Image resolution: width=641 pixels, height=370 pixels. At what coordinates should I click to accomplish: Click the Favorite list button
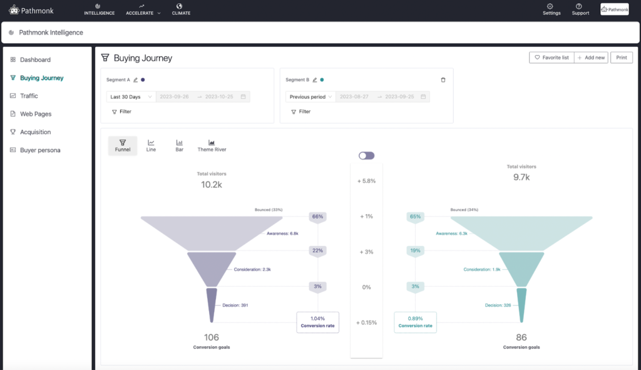tap(551, 57)
